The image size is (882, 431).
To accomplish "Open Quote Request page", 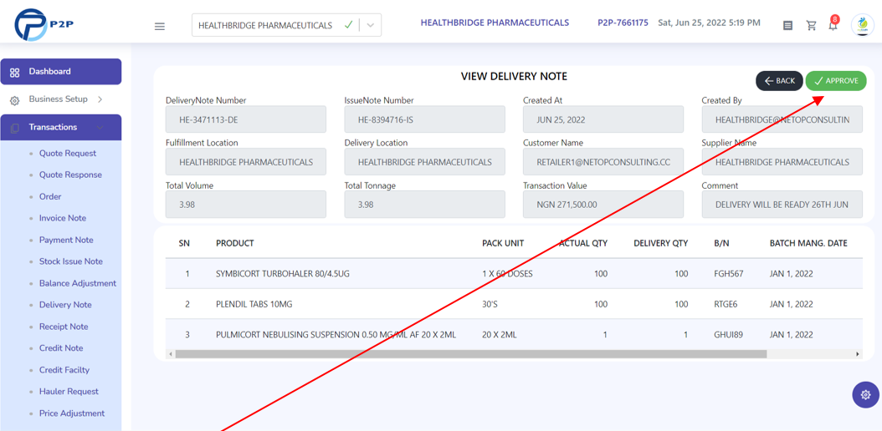I will (x=68, y=153).
